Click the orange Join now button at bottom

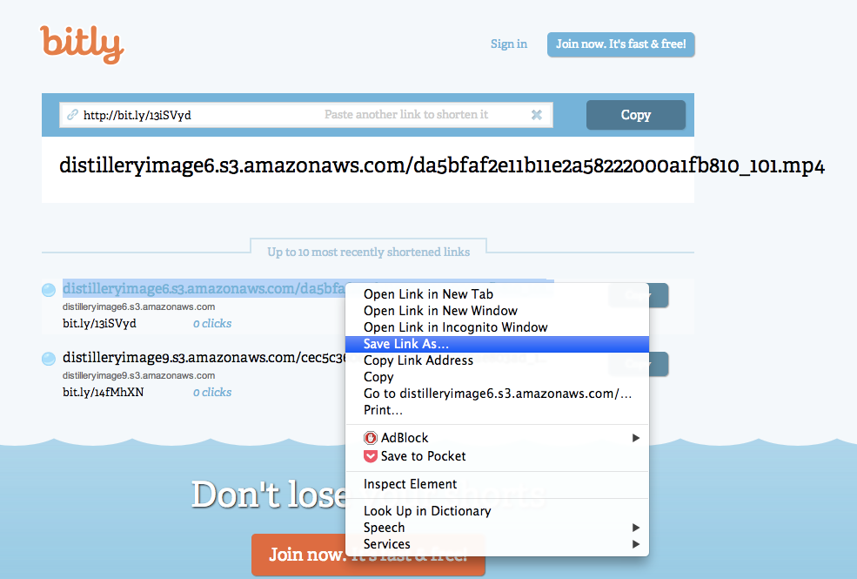click(x=368, y=555)
